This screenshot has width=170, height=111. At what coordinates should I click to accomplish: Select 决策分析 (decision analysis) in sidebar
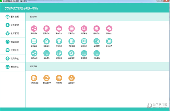tap(13, 50)
